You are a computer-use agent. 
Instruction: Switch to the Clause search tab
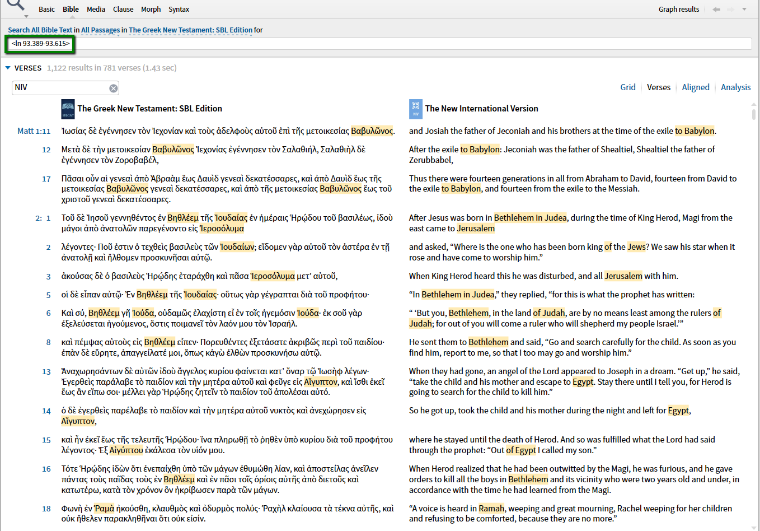point(123,10)
